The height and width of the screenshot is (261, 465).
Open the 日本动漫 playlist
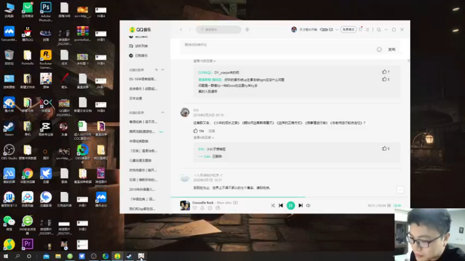(135, 99)
